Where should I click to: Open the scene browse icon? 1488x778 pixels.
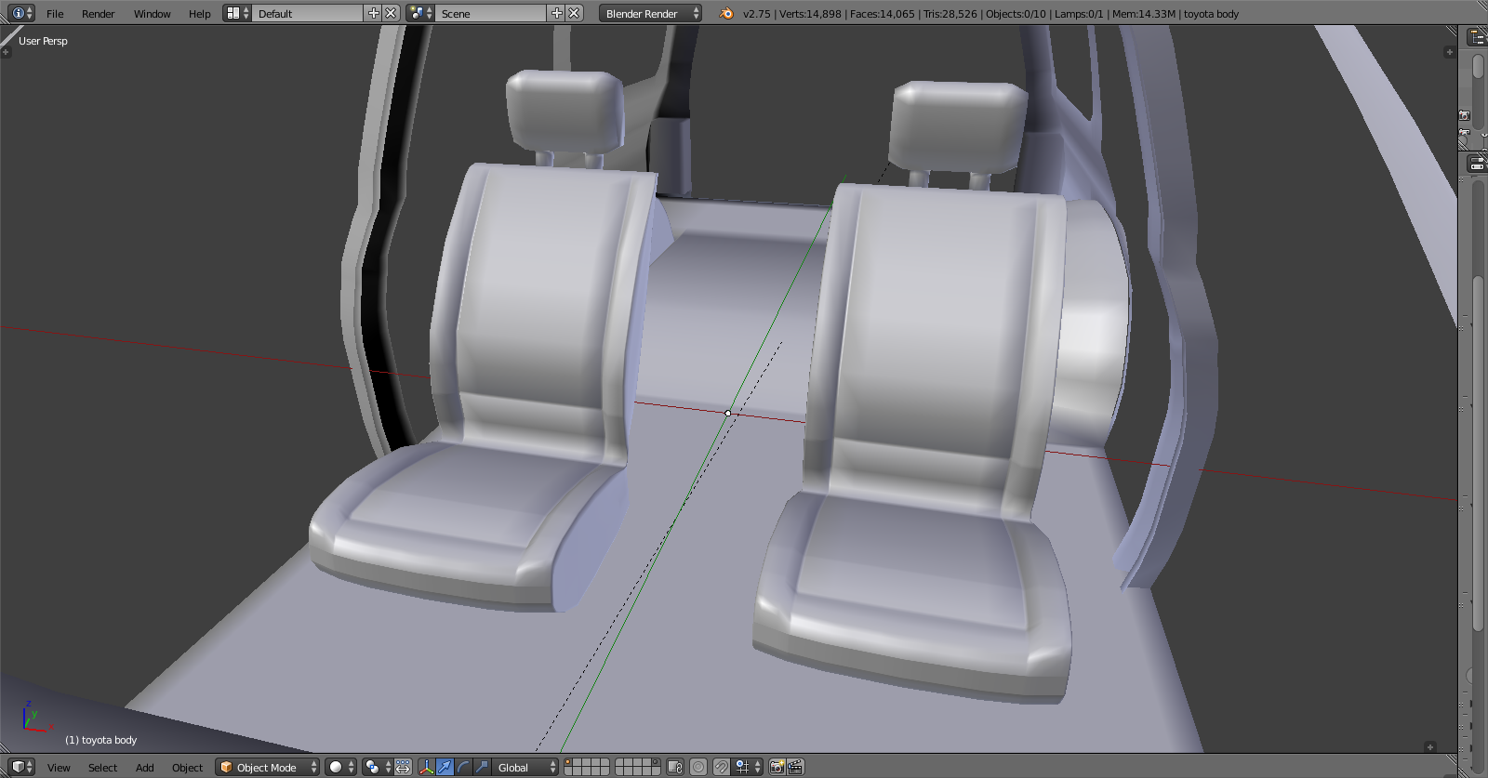420,13
